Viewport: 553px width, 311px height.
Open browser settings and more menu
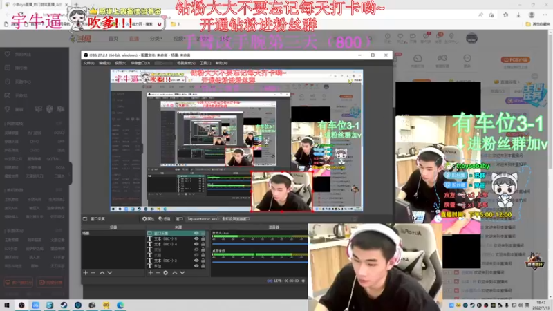(545, 15)
